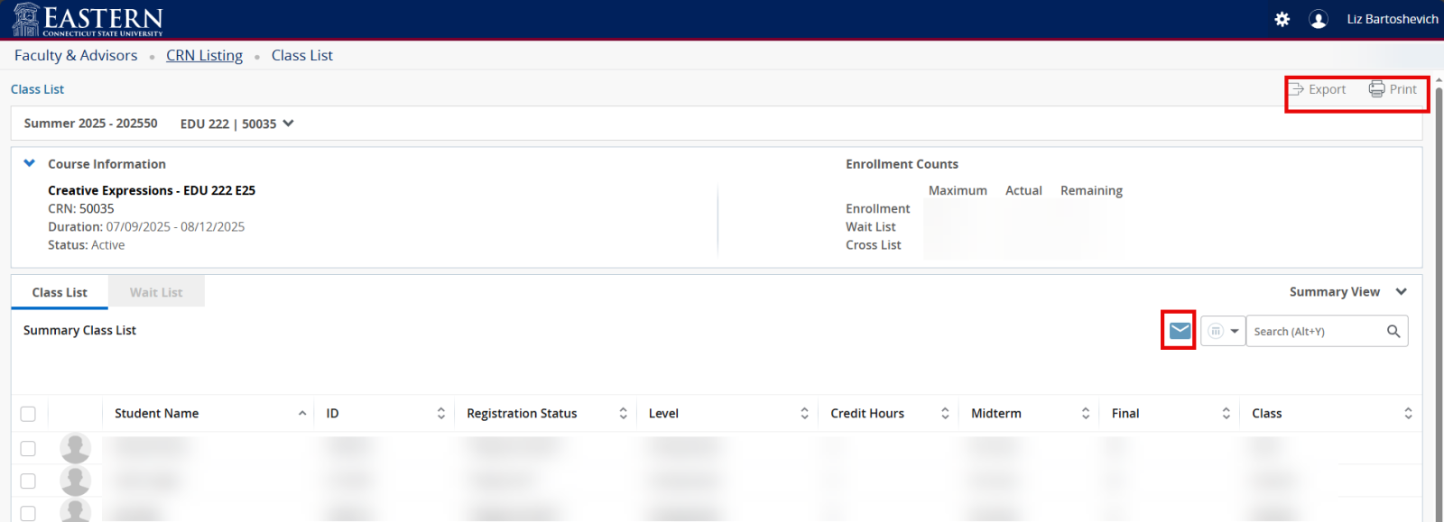Click the Export icon
1444x522 pixels.
click(1296, 89)
